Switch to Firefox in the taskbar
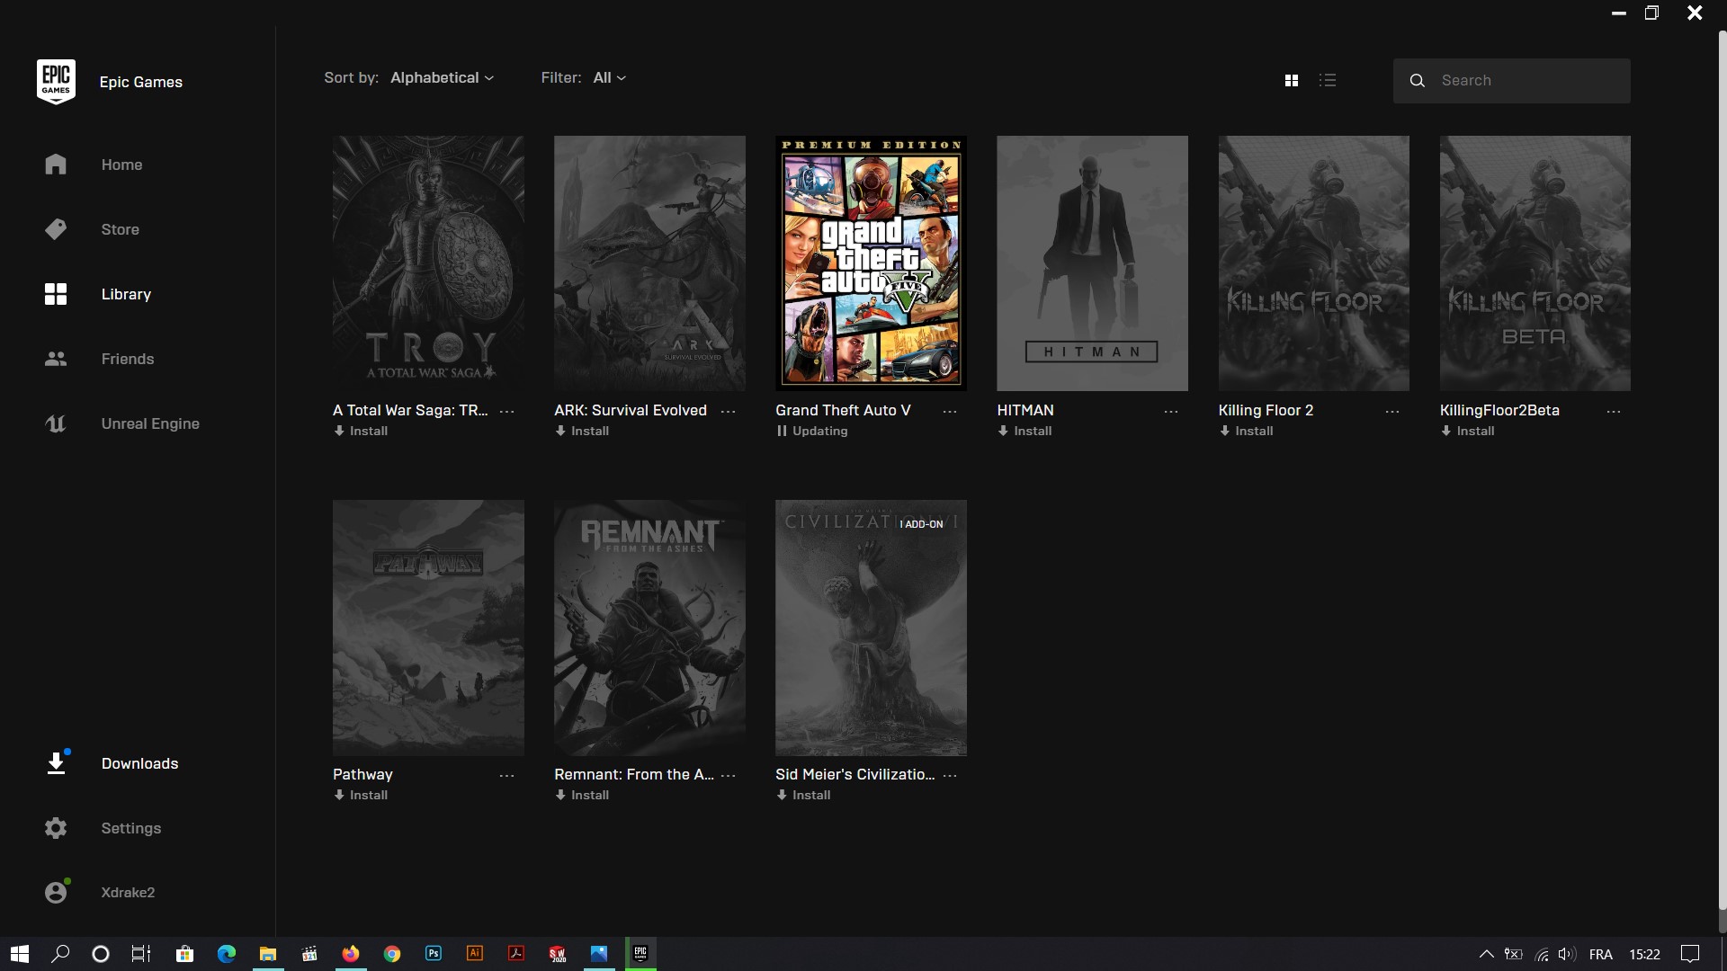The image size is (1727, 971). click(x=350, y=954)
